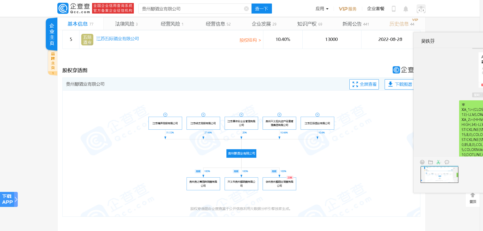483x231 pixels.
Task: Select 兴义市贵州醇销售有限公司 node
Action: pyautogui.click(x=241, y=184)
